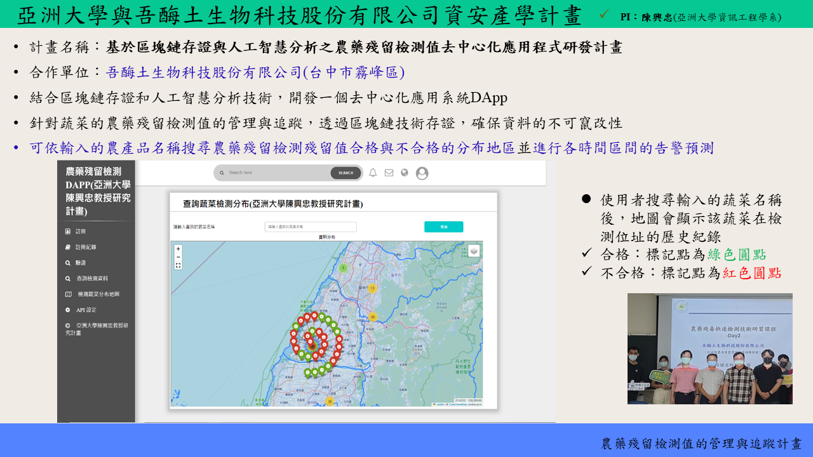Viewport: 813px width, 457px height.
Task: Click the notification bell icon
Action: [373, 173]
